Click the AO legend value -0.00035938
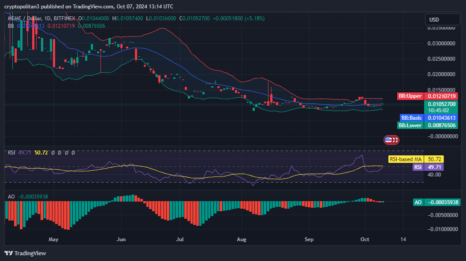Screen dimensions: 466x261 pyautogui.click(x=33, y=197)
